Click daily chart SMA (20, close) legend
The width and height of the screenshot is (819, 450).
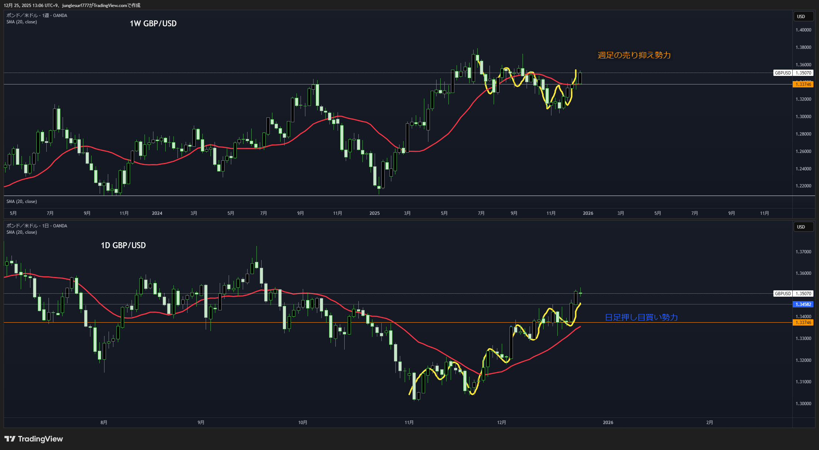click(x=21, y=232)
